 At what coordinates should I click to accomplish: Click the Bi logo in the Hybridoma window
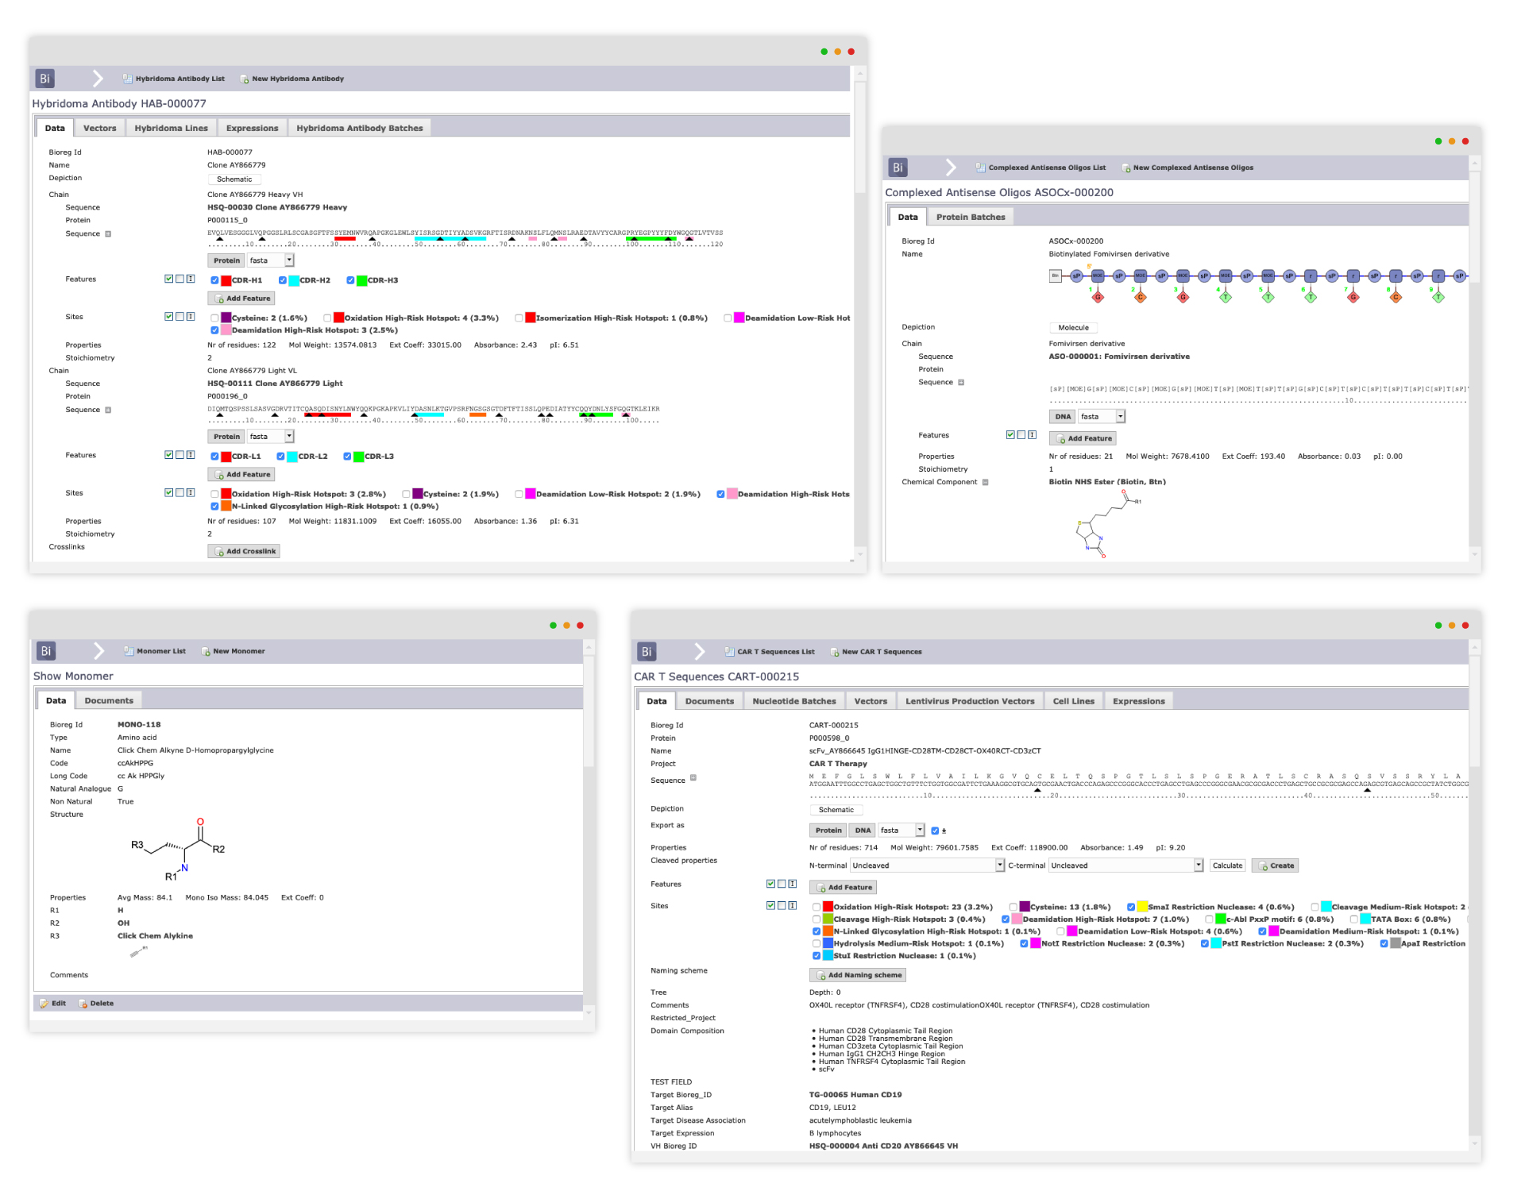click(44, 79)
